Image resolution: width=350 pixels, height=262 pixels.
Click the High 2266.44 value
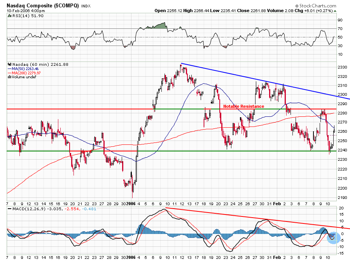(196, 11)
